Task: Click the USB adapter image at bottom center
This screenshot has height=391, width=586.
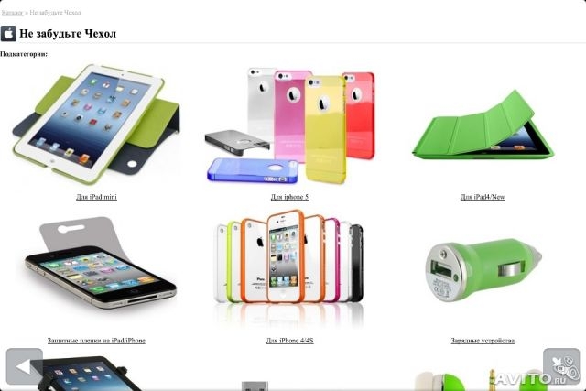Action: [x=255, y=386]
